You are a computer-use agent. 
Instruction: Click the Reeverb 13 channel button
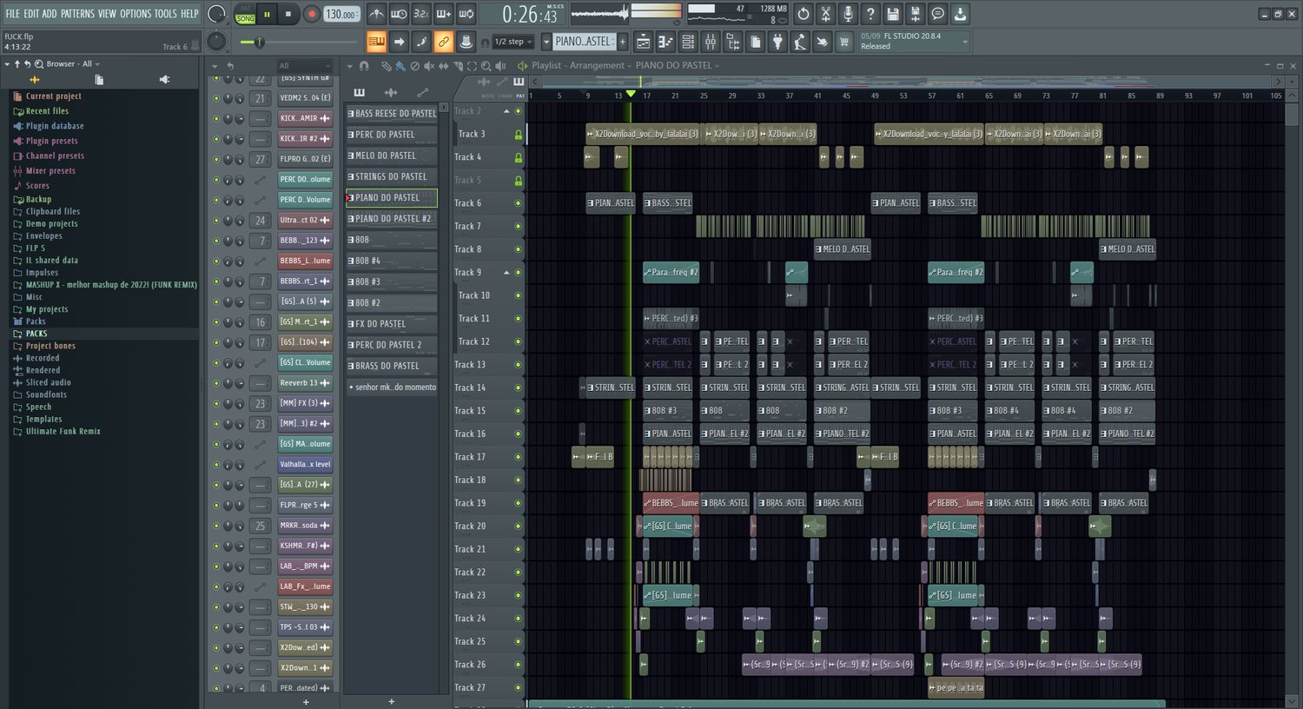click(305, 383)
